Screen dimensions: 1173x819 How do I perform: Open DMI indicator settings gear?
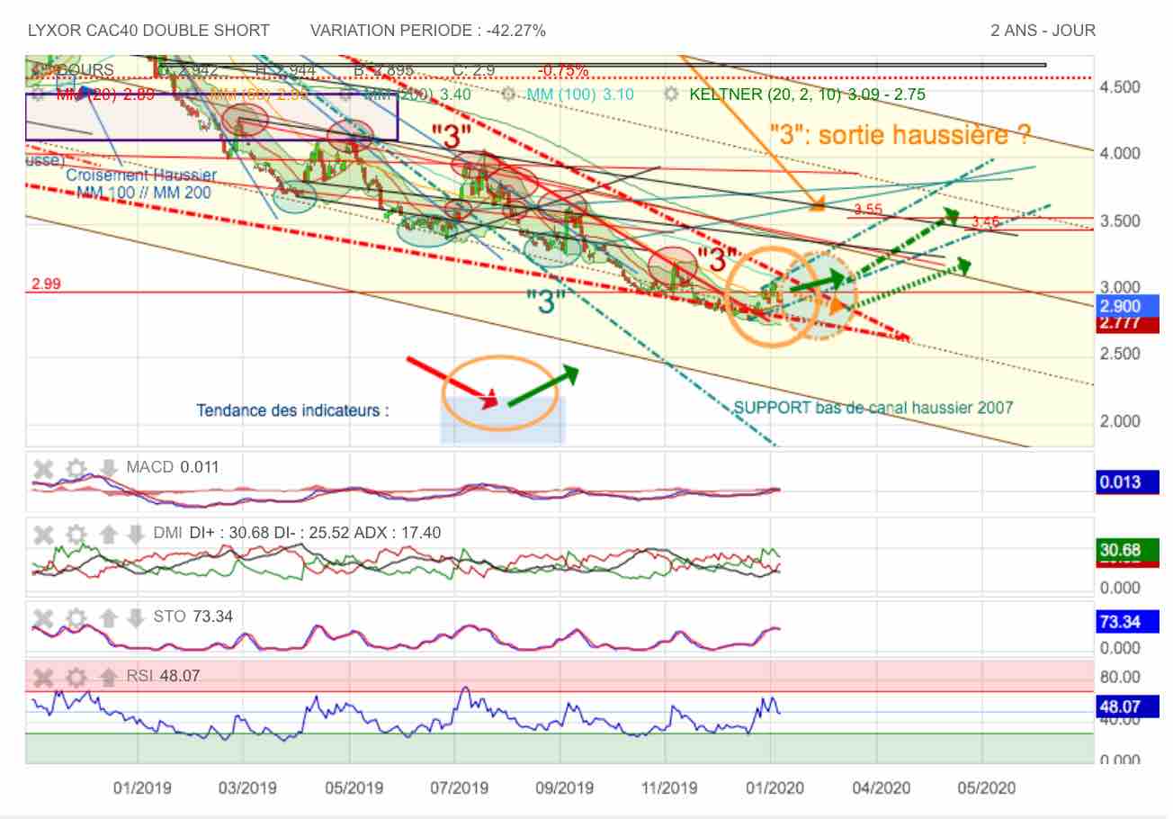pos(76,534)
